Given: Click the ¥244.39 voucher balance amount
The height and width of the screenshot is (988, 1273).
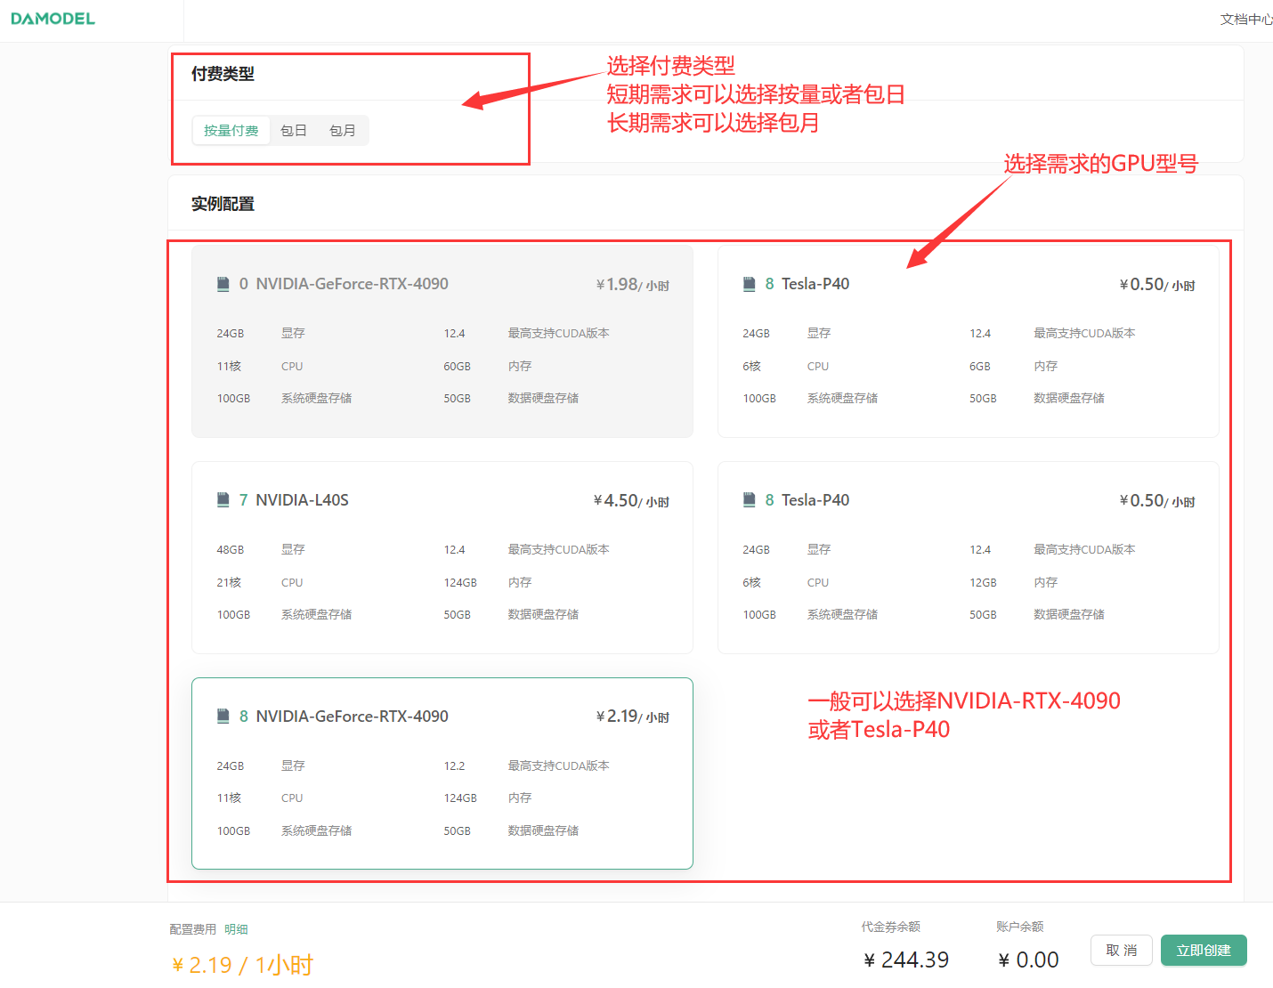Looking at the screenshot, I should click(906, 960).
